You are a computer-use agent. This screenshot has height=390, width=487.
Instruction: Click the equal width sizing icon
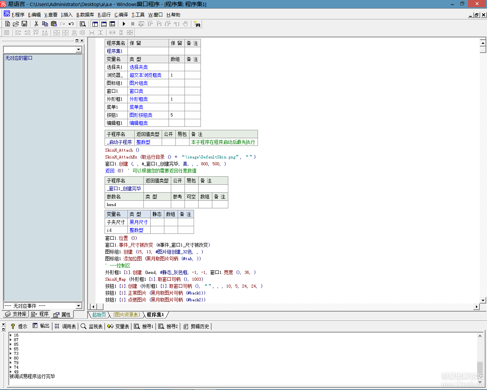point(112,33)
